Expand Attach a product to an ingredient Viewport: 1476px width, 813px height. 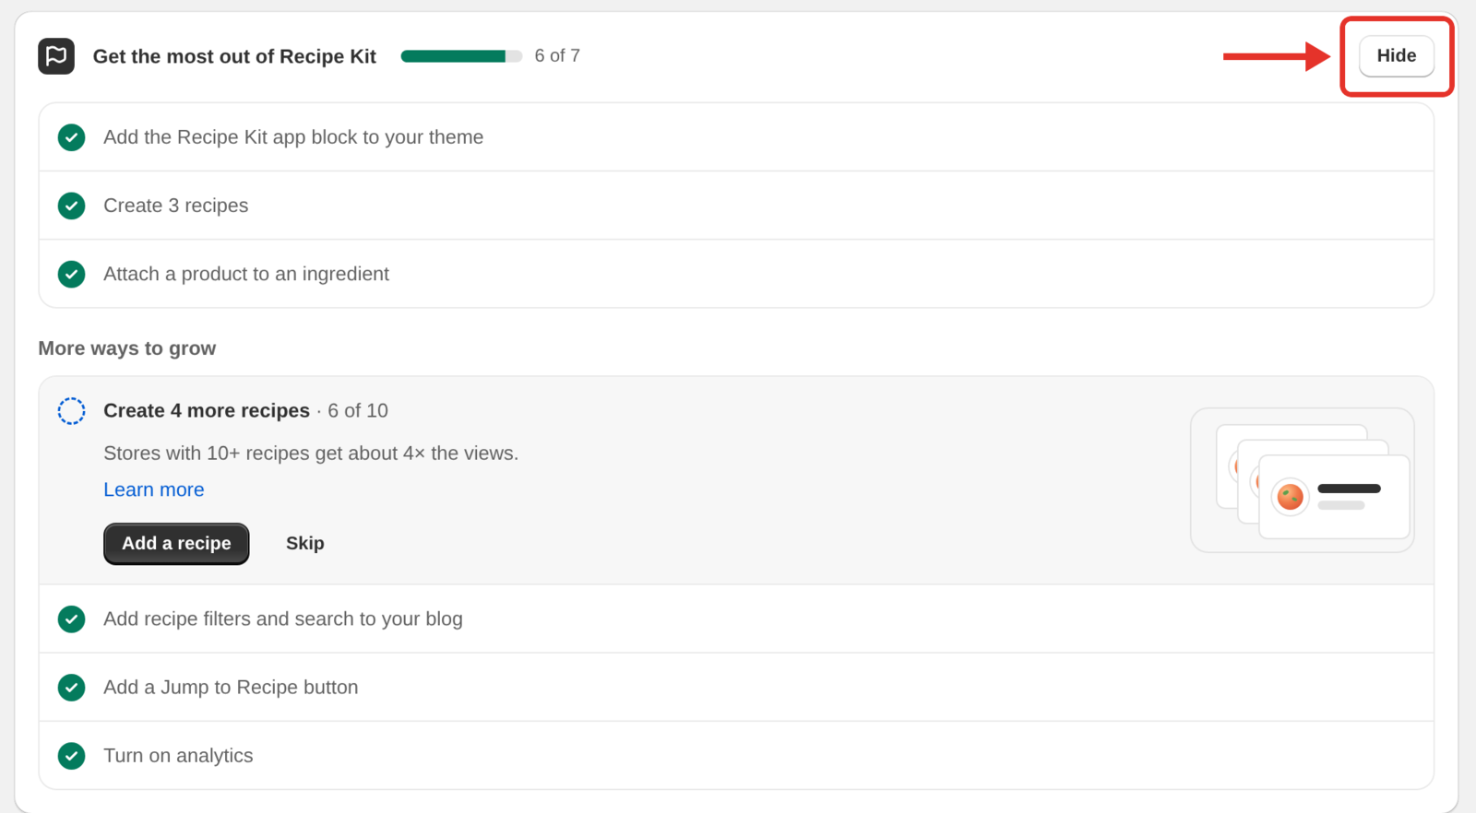point(736,274)
